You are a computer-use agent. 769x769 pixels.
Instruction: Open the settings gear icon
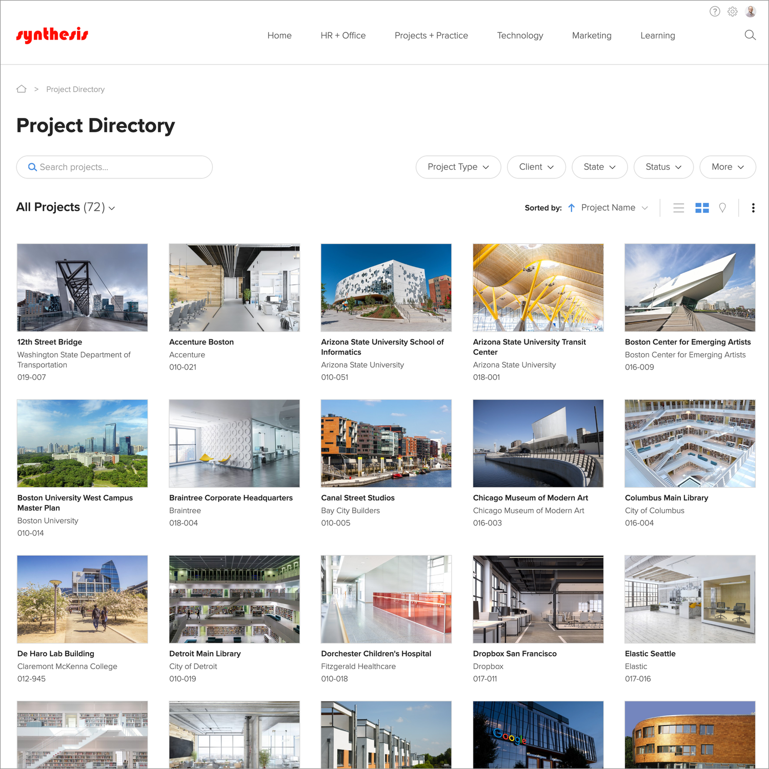click(x=732, y=11)
